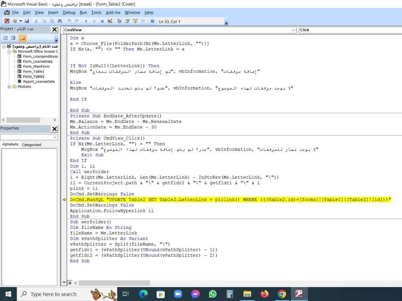Select Form_LicenseData in the project tree
The width and height of the screenshot is (402, 301).
(38, 61)
